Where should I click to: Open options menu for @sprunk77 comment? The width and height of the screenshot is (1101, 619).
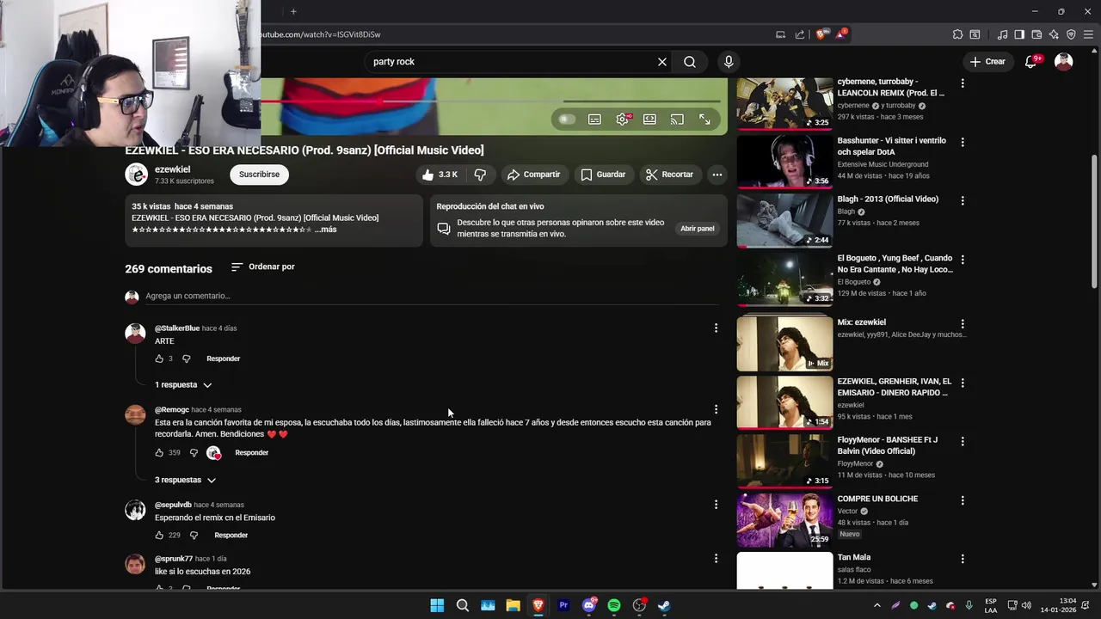coord(716,558)
